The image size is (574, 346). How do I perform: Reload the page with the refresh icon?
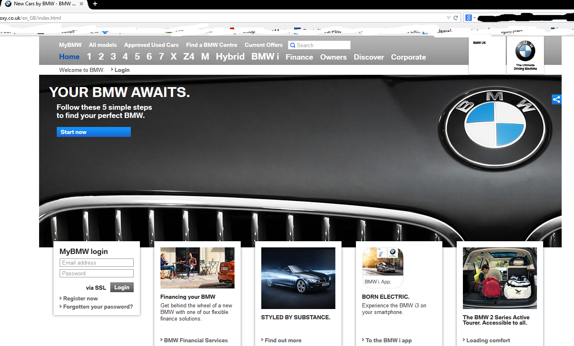455,18
